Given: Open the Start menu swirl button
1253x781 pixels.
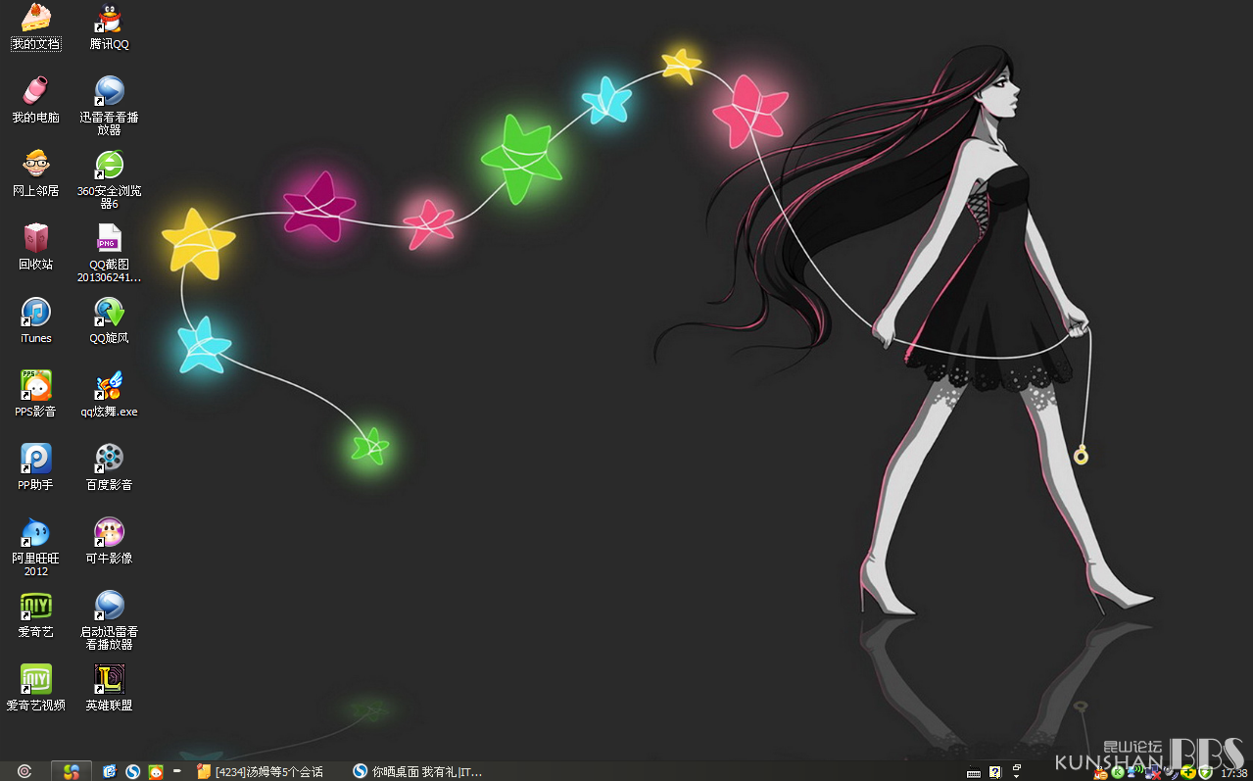Looking at the screenshot, I should (24, 771).
